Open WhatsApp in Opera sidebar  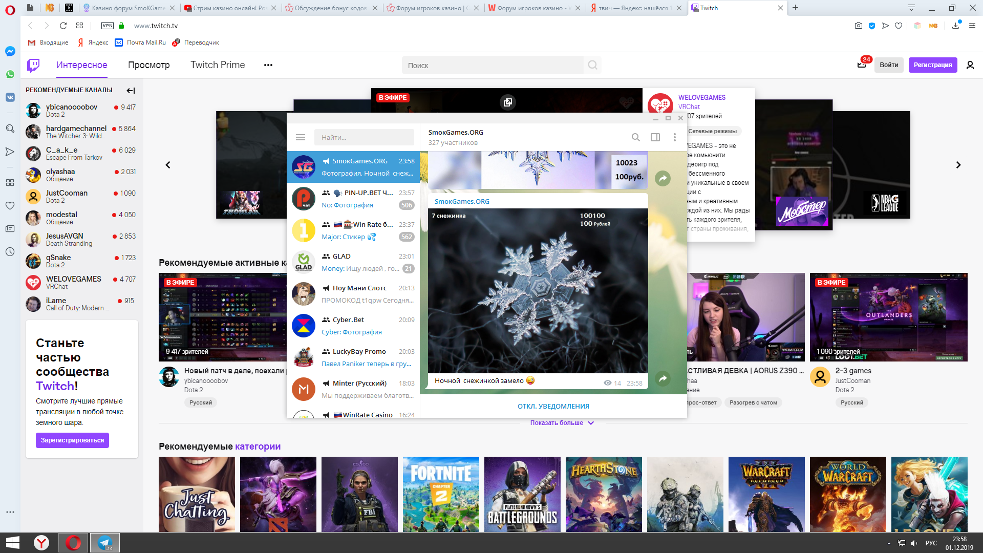tap(10, 74)
